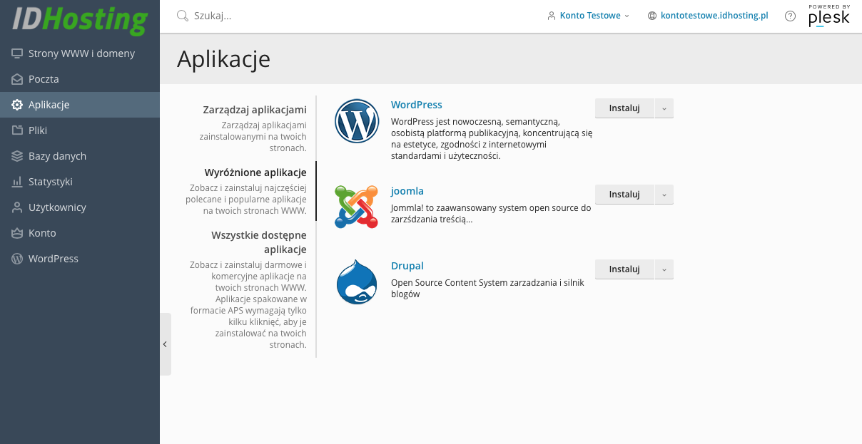
Task: Click the gear icon beside Aplikacje
Action: point(17,105)
